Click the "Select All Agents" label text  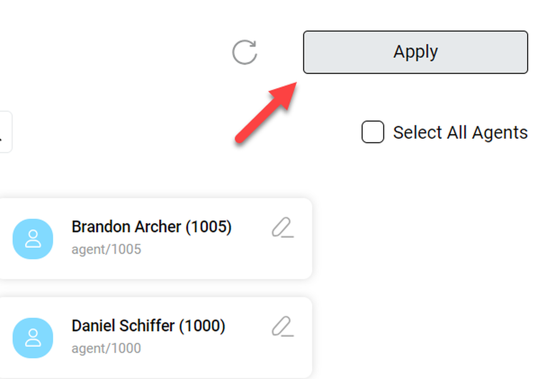460,132
